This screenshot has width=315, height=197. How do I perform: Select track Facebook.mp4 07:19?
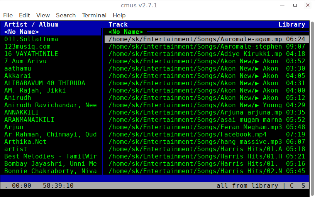tap(207, 135)
